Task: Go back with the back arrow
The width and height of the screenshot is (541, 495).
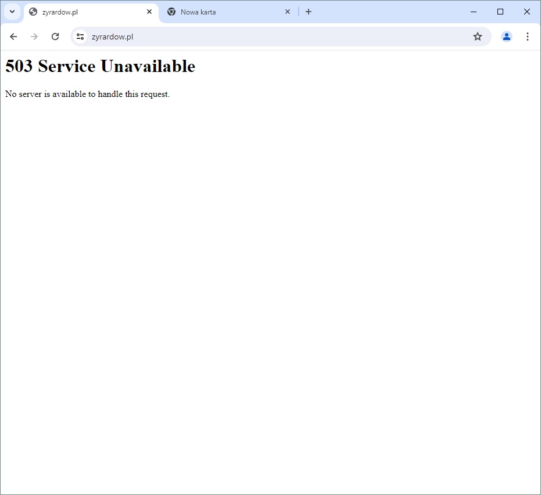Action: [x=13, y=37]
